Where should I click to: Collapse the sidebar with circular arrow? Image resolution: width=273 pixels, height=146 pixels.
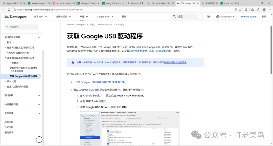point(39,139)
